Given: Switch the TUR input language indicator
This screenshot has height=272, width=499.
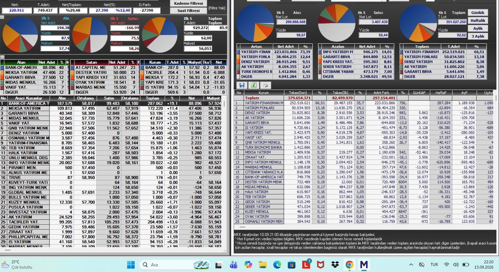Looking at the screenshot, I should [x=434, y=265].
